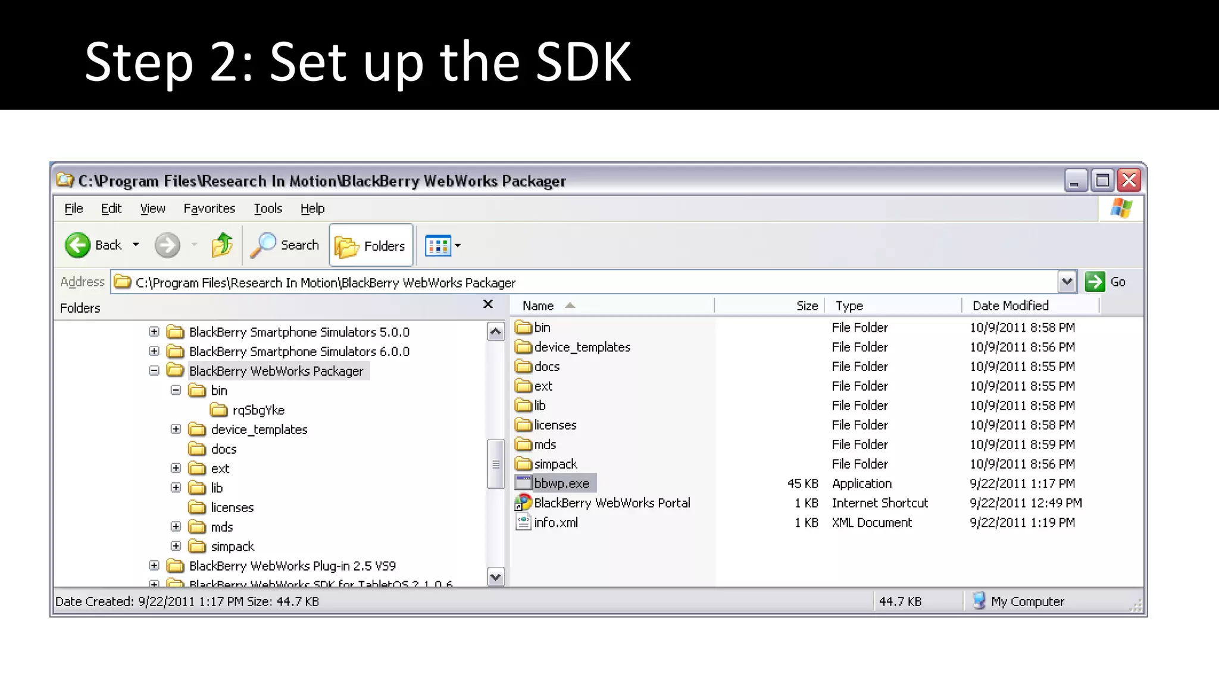Viewport: 1219px width, 686px height.
Task: Go up one folder level
Action: click(222, 245)
